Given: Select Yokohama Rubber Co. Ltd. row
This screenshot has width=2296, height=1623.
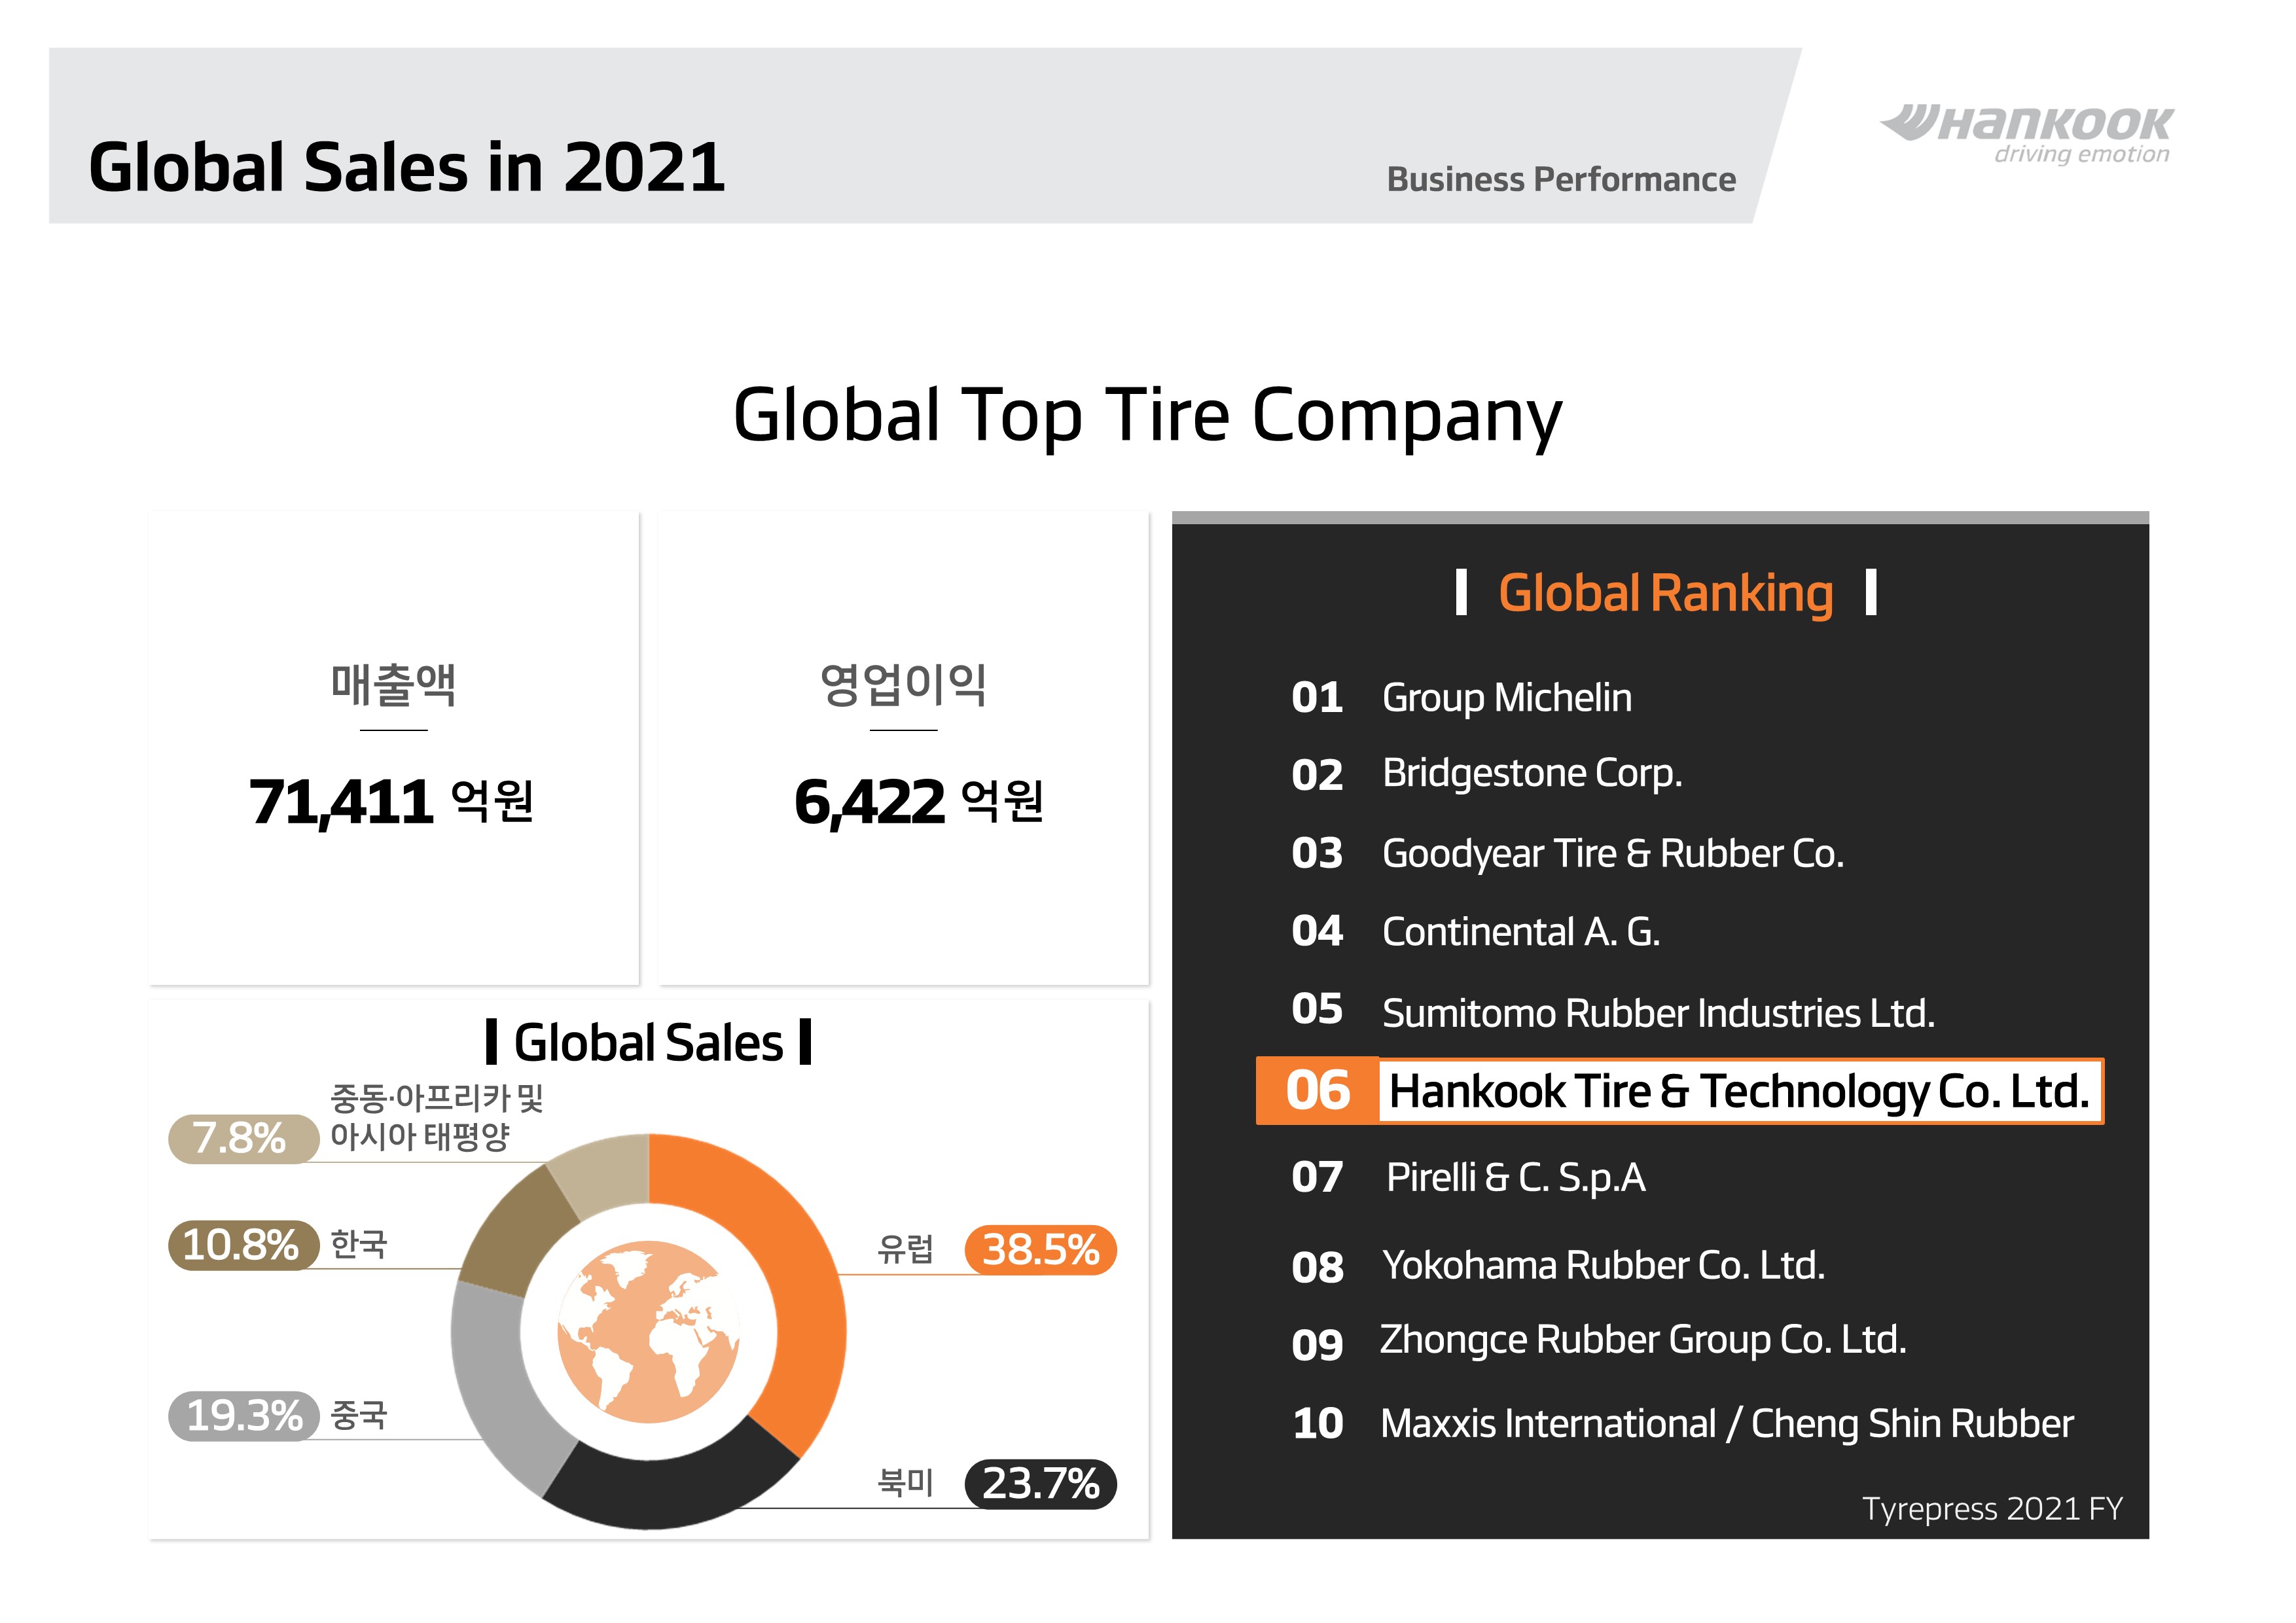Looking at the screenshot, I should [1558, 1266].
